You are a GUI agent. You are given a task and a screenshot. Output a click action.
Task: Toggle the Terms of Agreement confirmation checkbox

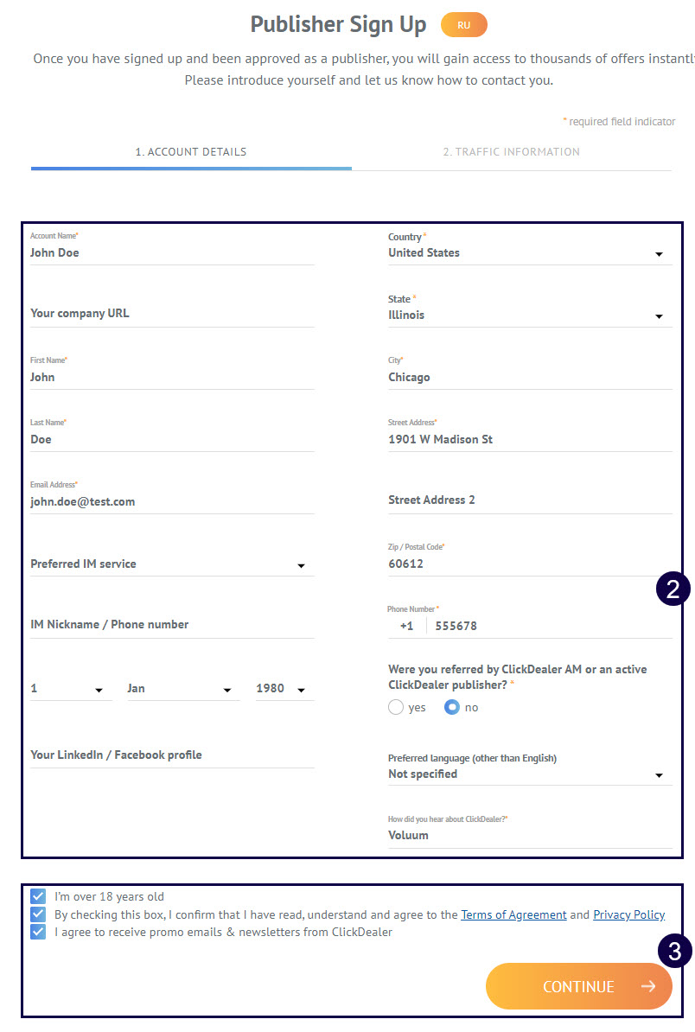pyautogui.click(x=38, y=914)
